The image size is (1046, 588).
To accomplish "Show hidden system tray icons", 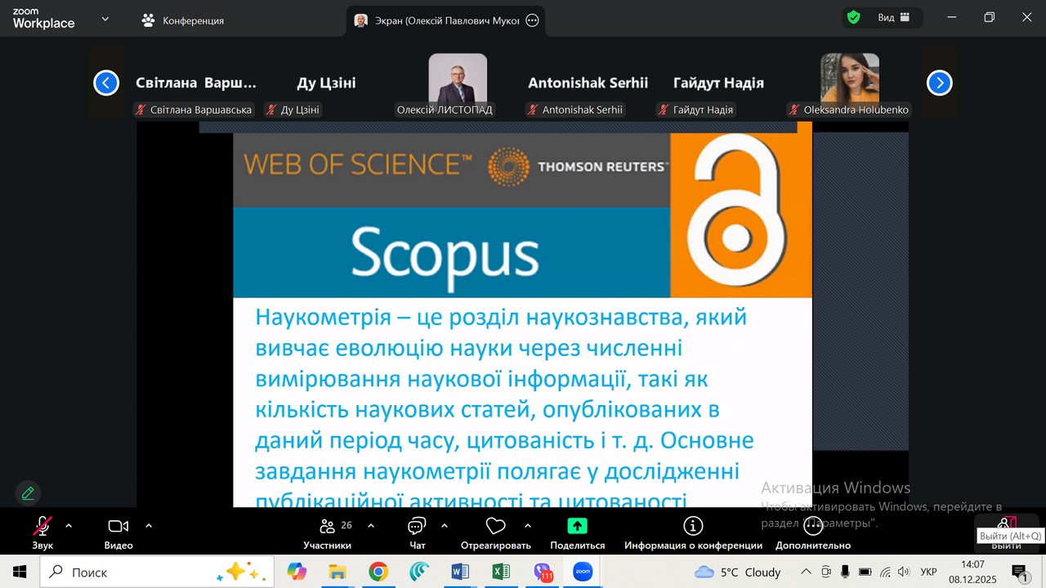I will 806,572.
